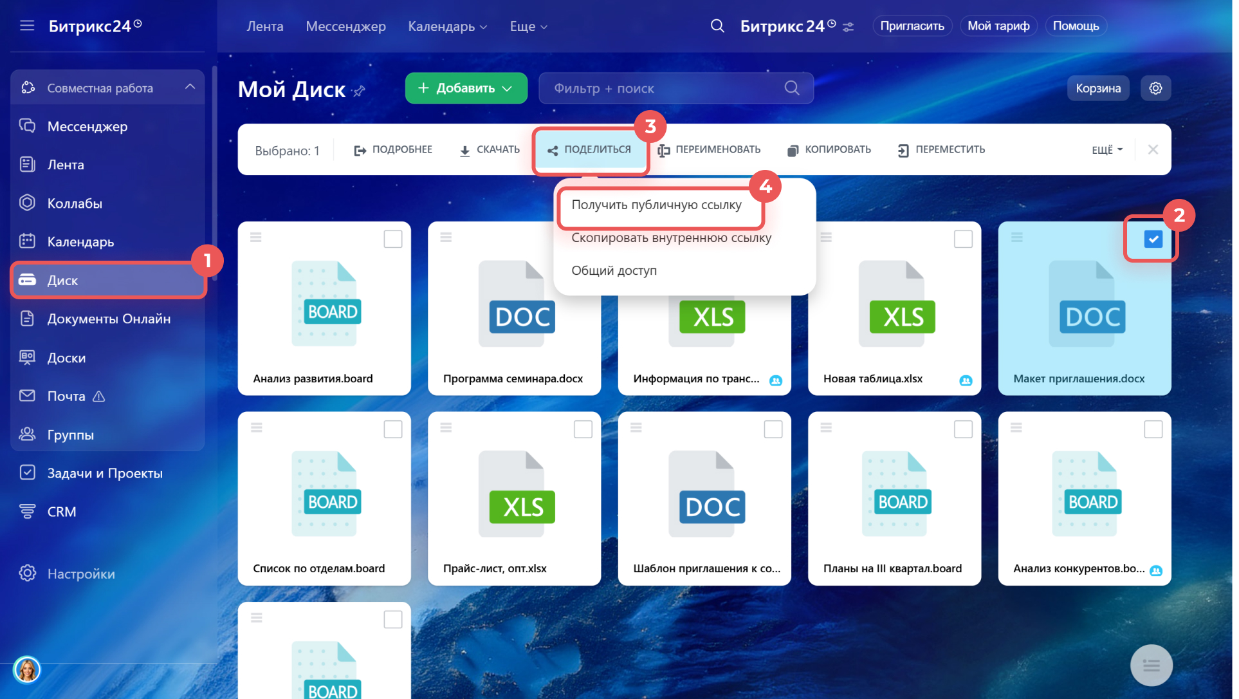Open user avatar at bottom left
This screenshot has height=699, width=1239.
click(26, 669)
